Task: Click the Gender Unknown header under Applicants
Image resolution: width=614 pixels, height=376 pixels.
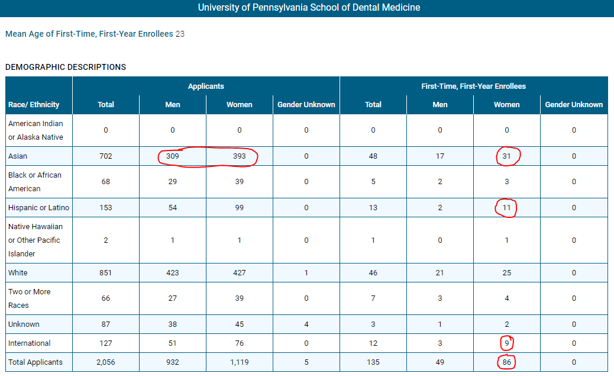Action: click(x=306, y=104)
